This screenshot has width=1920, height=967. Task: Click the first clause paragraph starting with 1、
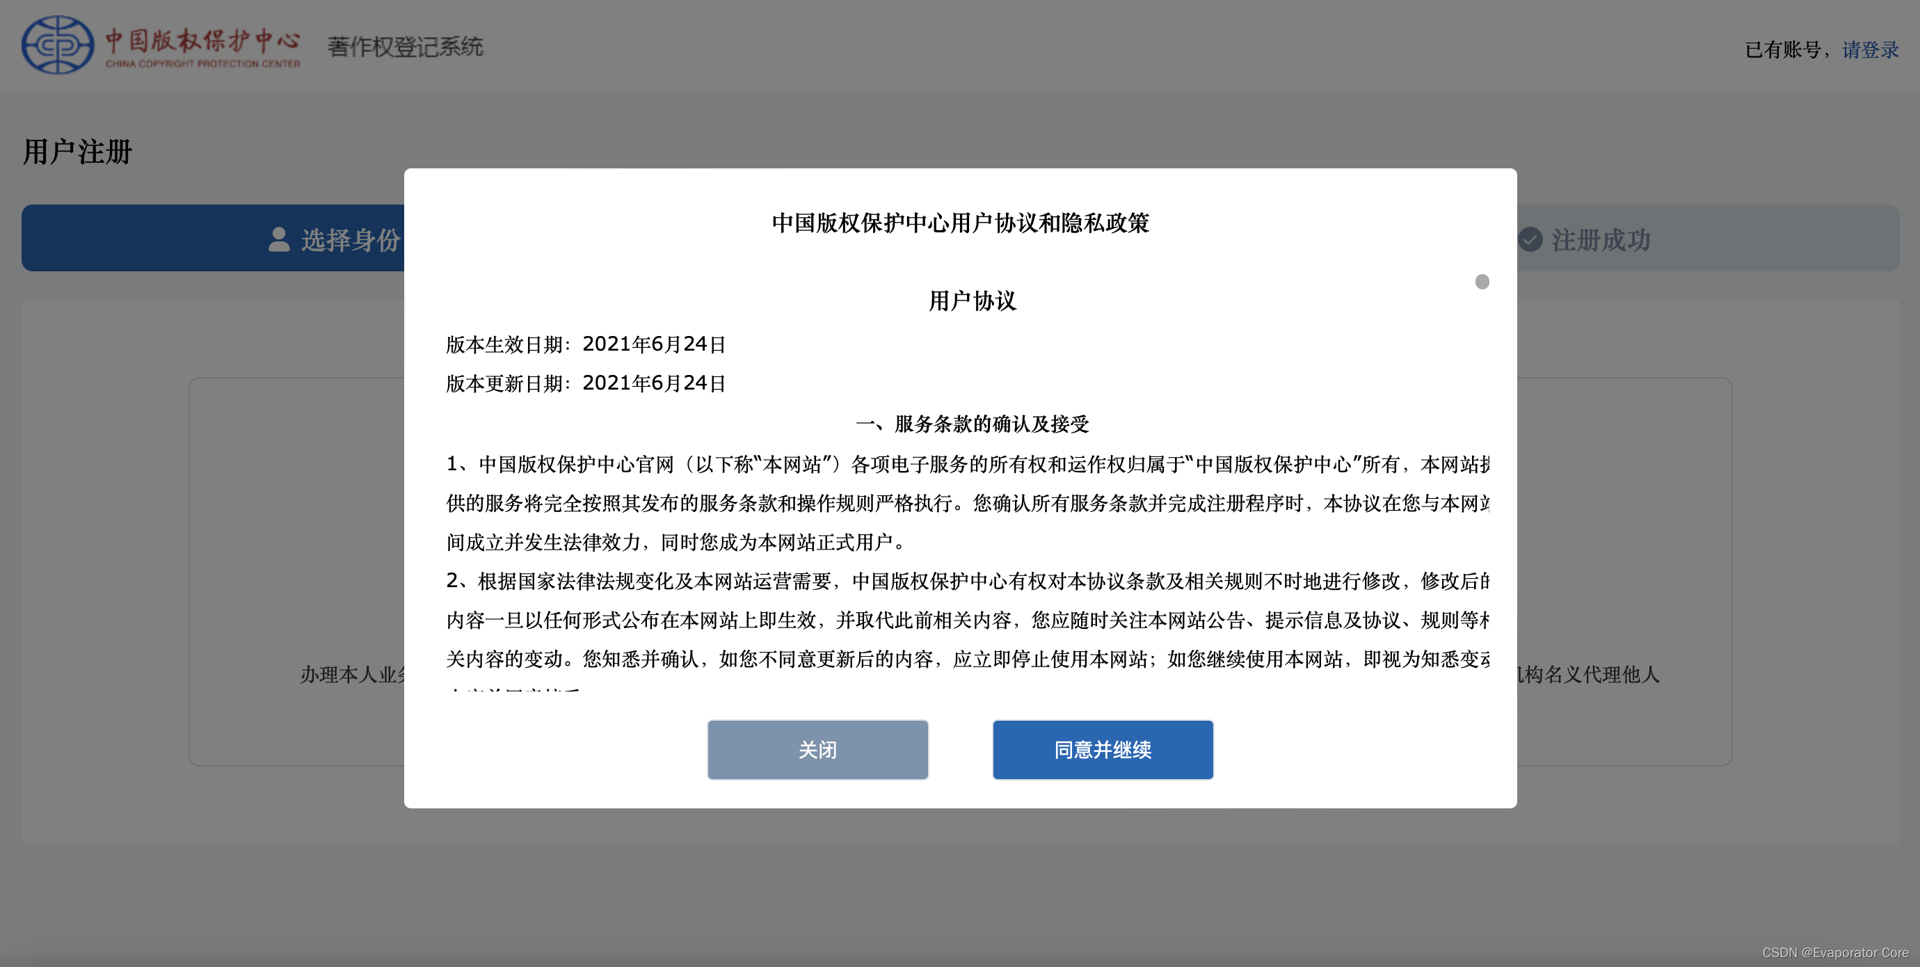pos(966,503)
